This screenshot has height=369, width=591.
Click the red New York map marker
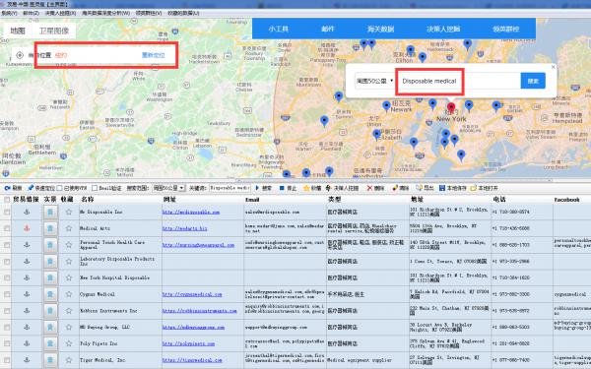(451, 108)
